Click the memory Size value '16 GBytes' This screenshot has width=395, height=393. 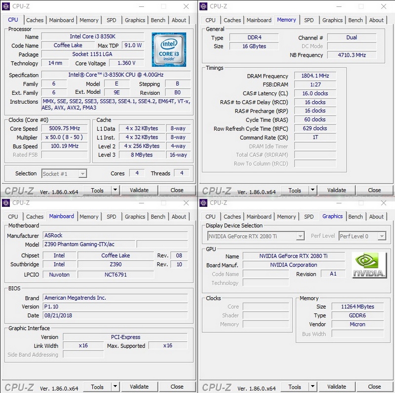(254, 46)
